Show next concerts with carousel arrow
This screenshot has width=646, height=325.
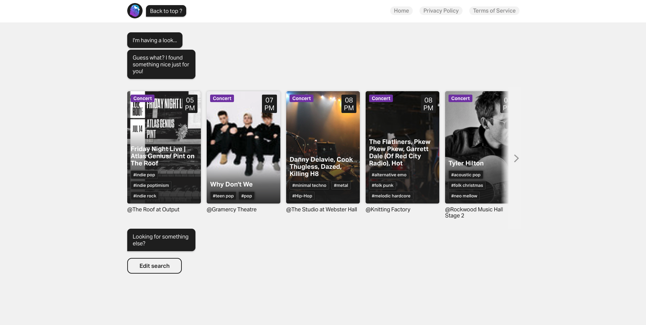(516, 158)
